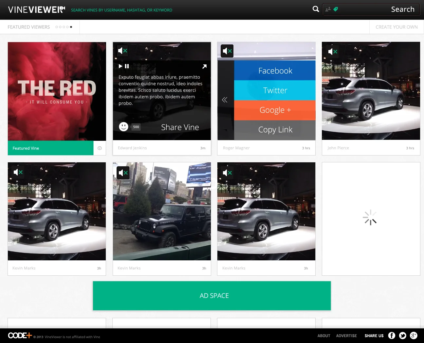Select the fifth featured viewers pagination dot
Viewport: 424px width, 343px height.
pos(71,27)
